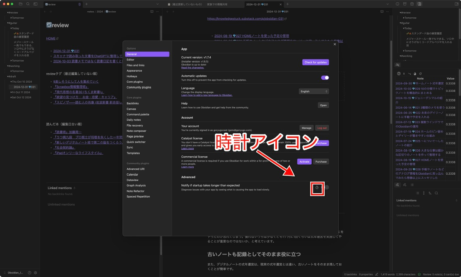Turn off the Automatic updates toggle
Screen dimensions: 461x277
[x=325, y=78]
